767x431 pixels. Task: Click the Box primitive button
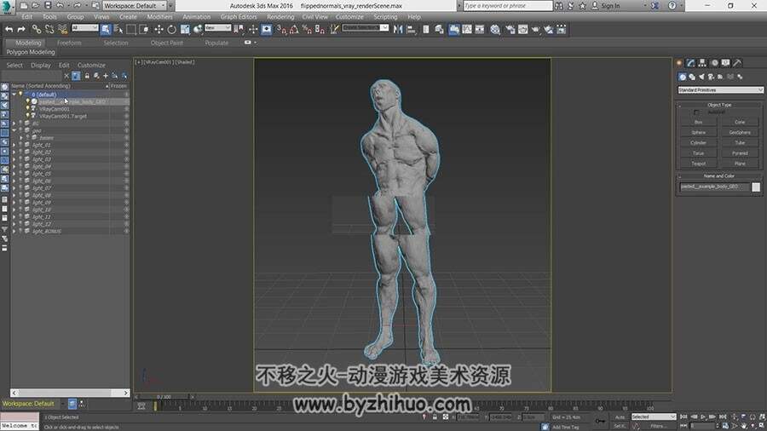click(x=698, y=122)
